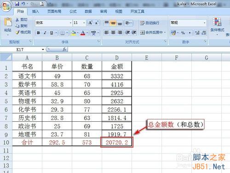
Task: Increase decimal places
Action: pos(197,33)
